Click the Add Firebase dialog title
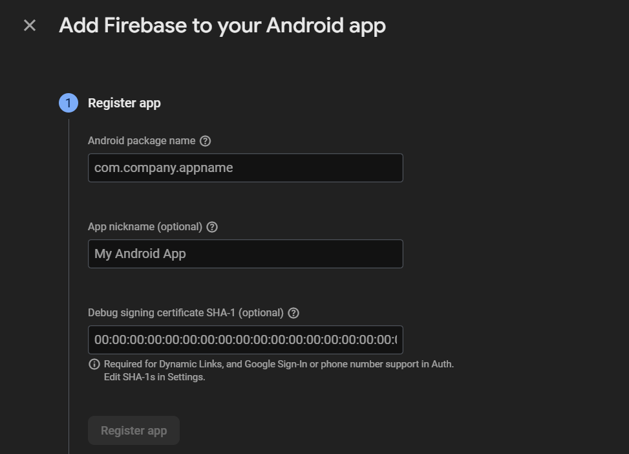 point(222,25)
